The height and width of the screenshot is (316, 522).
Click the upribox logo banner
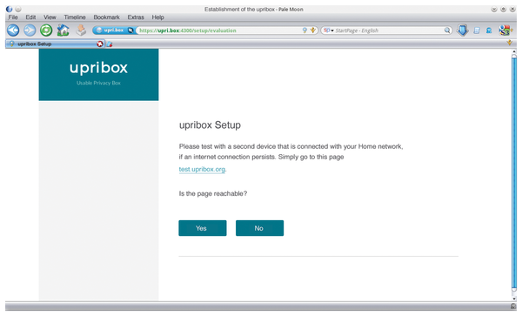98,75
